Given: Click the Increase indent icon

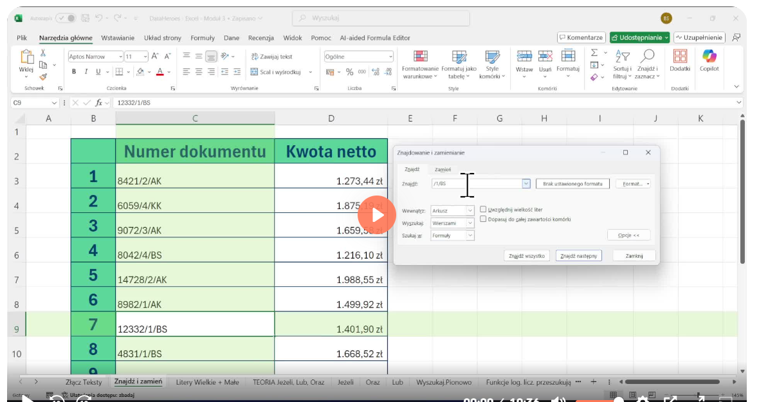Looking at the screenshot, I should (237, 72).
